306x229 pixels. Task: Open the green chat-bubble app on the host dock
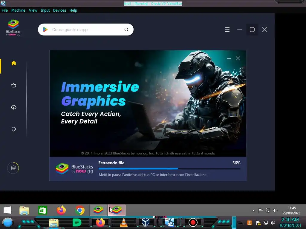coord(77,222)
